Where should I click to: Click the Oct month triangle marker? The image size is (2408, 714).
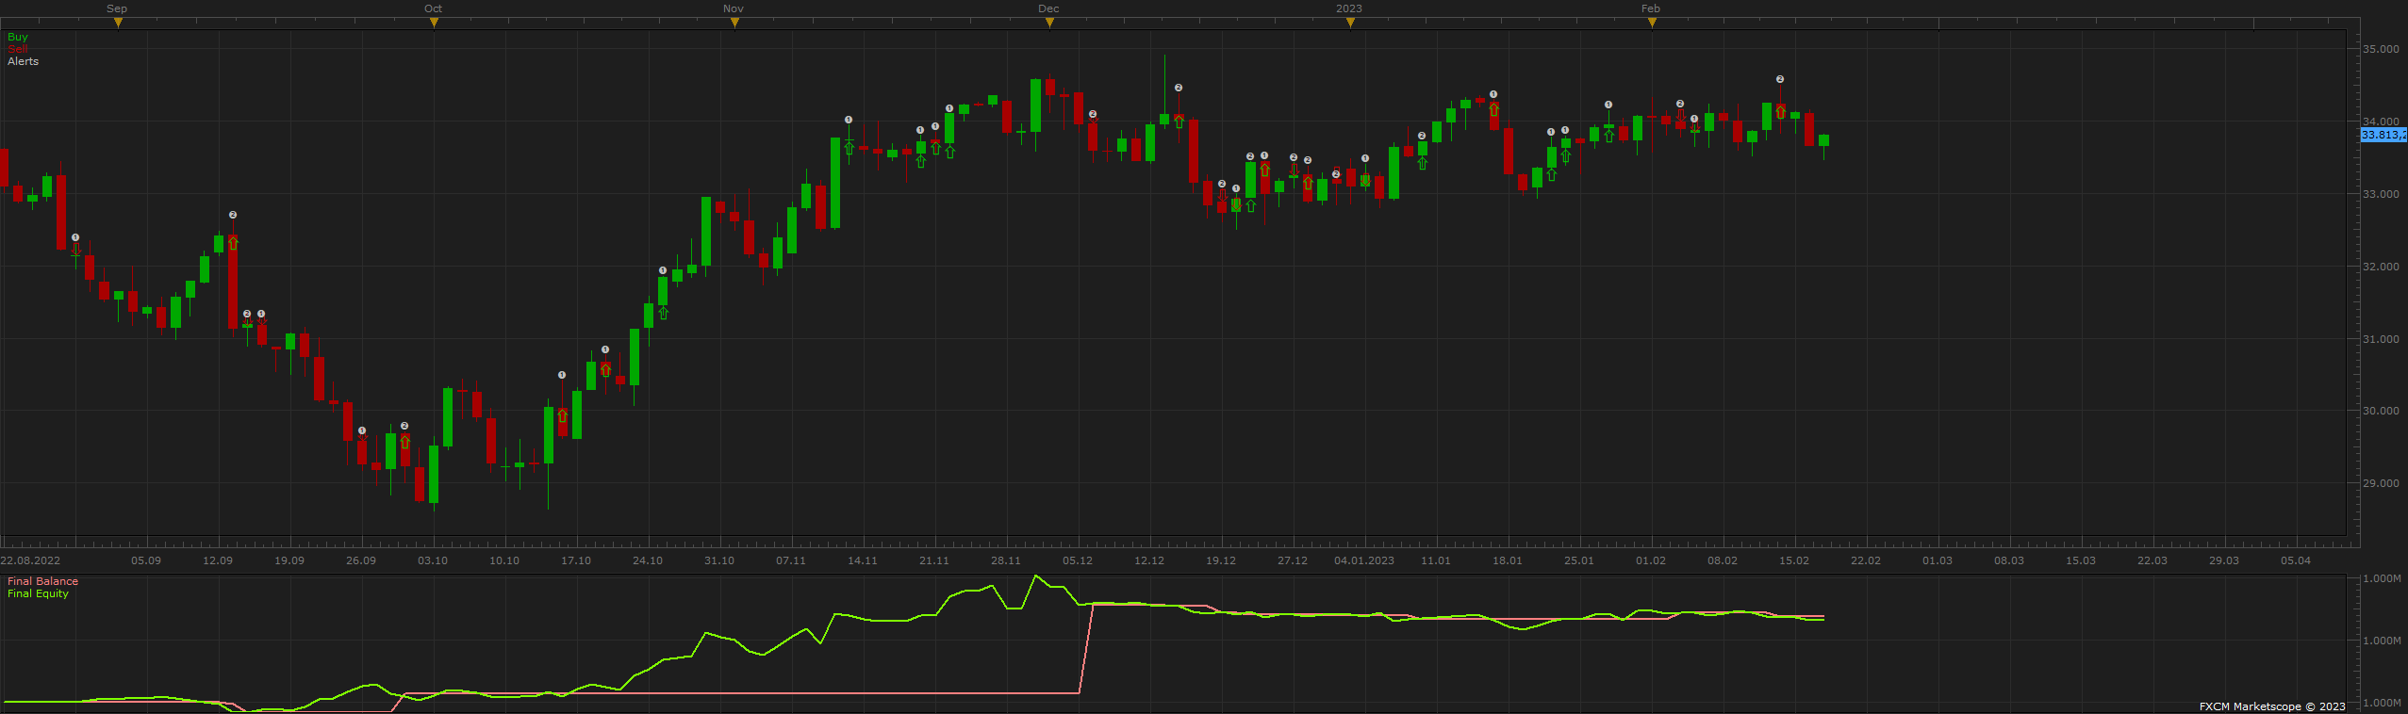click(434, 23)
